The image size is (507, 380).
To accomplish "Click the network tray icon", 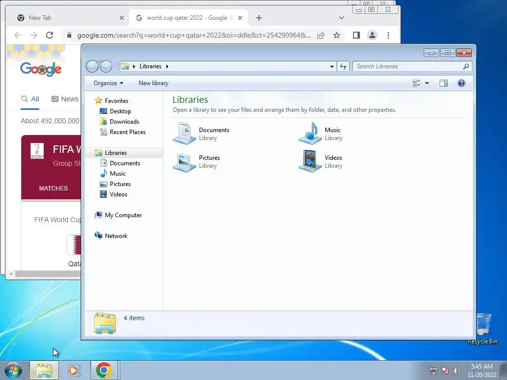I will click(433, 371).
